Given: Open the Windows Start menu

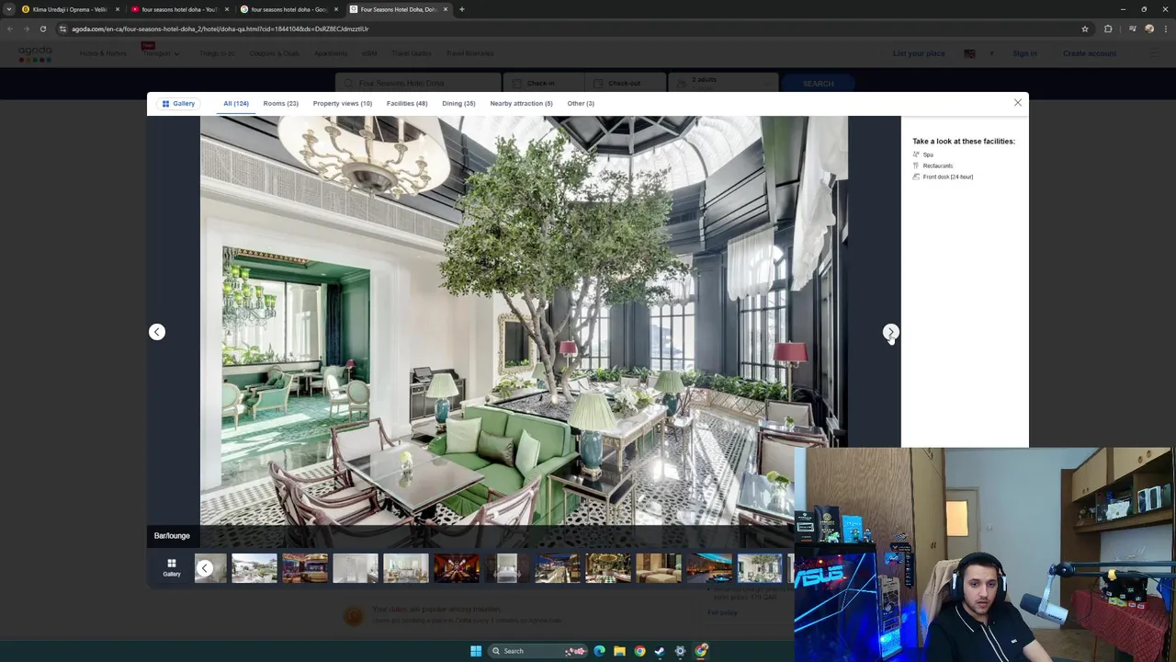Looking at the screenshot, I should [476, 651].
